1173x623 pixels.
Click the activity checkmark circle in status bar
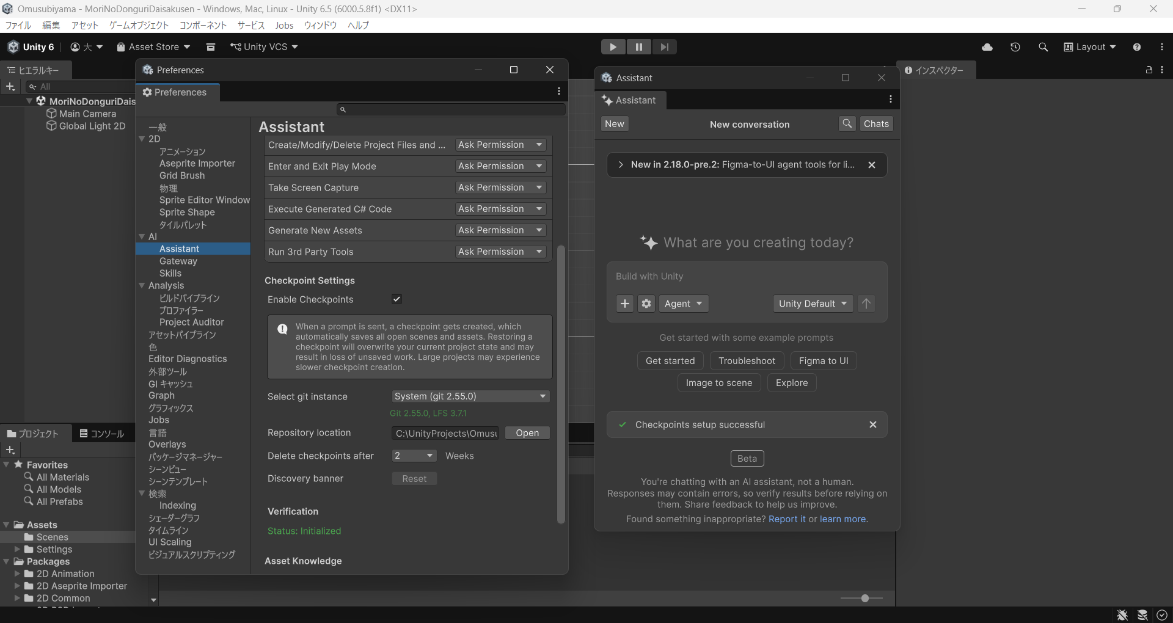[1162, 615]
